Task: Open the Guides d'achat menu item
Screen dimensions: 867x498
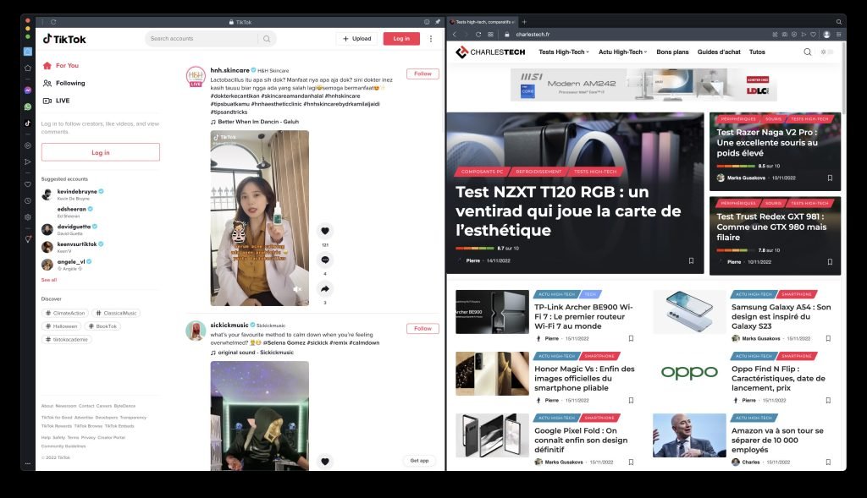Action: pyautogui.click(x=719, y=52)
